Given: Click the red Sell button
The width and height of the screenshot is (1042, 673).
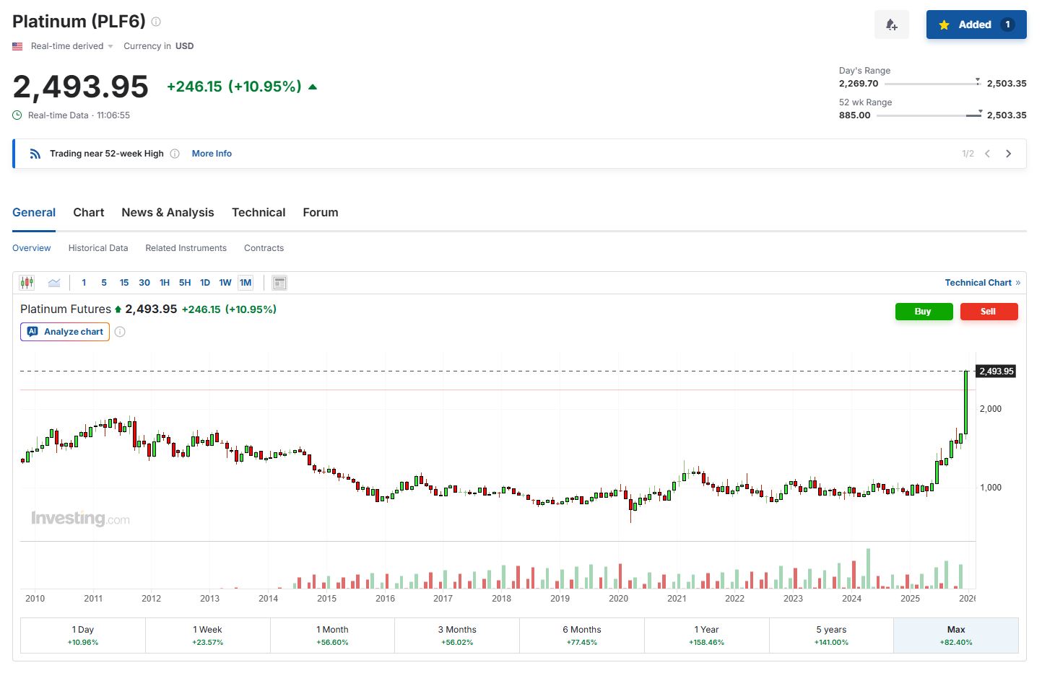Looking at the screenshot, I should point(989,312).
